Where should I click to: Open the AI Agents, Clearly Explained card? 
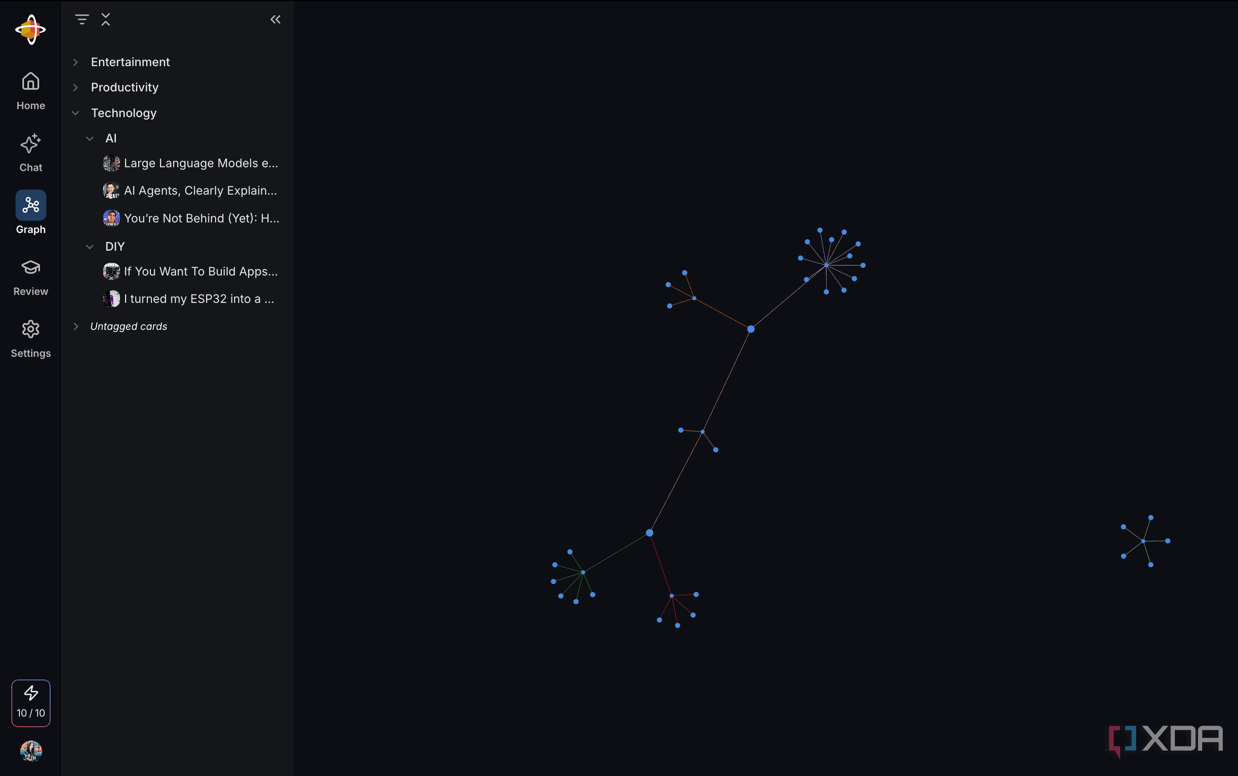(x=200, y=191)
